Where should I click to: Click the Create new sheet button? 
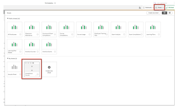(153, 13)
